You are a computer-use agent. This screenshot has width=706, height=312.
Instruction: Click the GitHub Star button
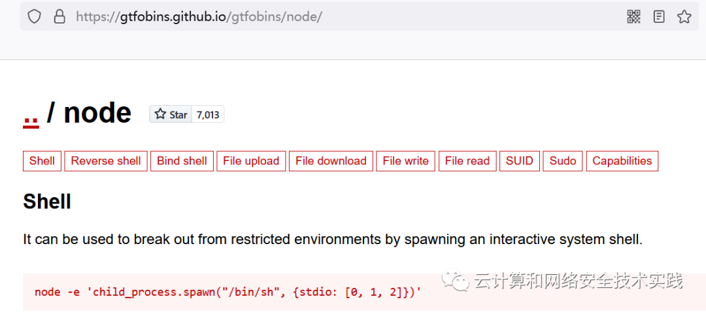171,114
